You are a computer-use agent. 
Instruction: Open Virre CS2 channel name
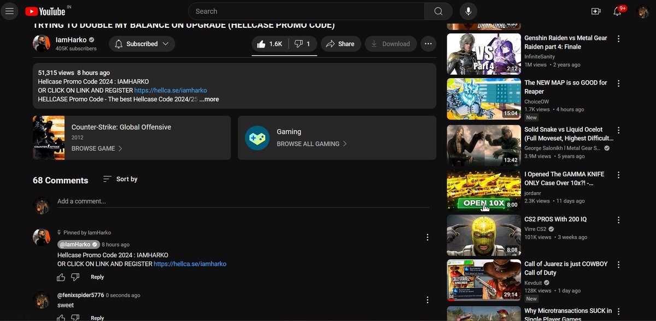535,229
